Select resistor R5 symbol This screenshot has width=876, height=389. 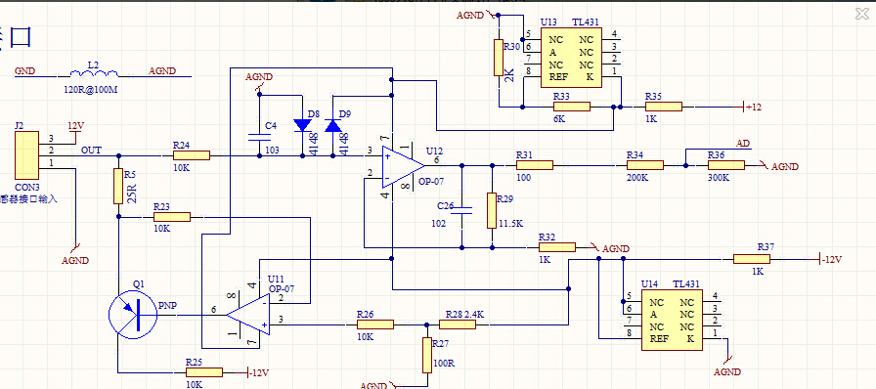tap(118, 186)
